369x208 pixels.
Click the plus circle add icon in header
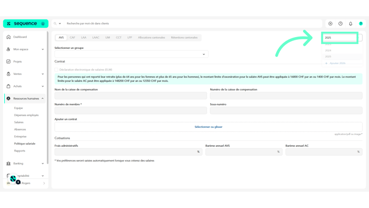tap(330, 24)
